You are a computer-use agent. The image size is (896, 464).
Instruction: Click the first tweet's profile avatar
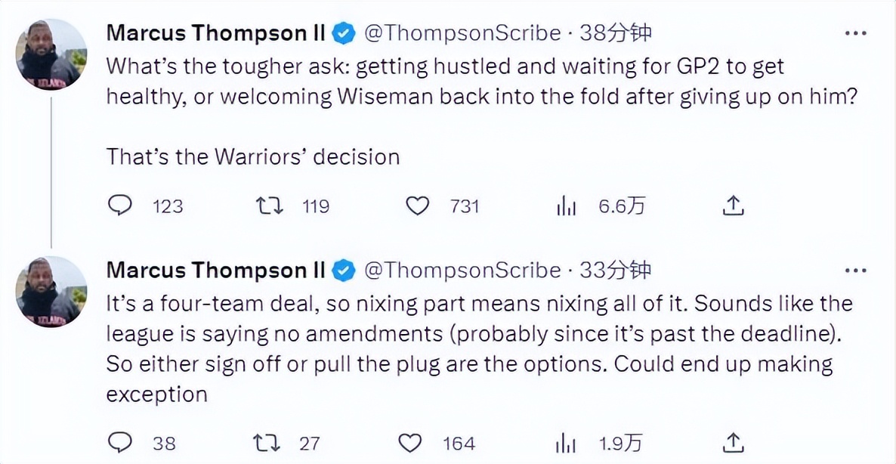[x=51, y=54]
